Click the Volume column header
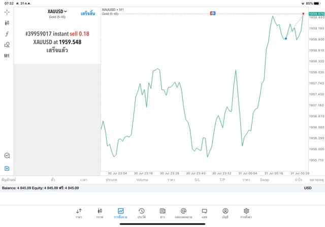 coord(142,180)
